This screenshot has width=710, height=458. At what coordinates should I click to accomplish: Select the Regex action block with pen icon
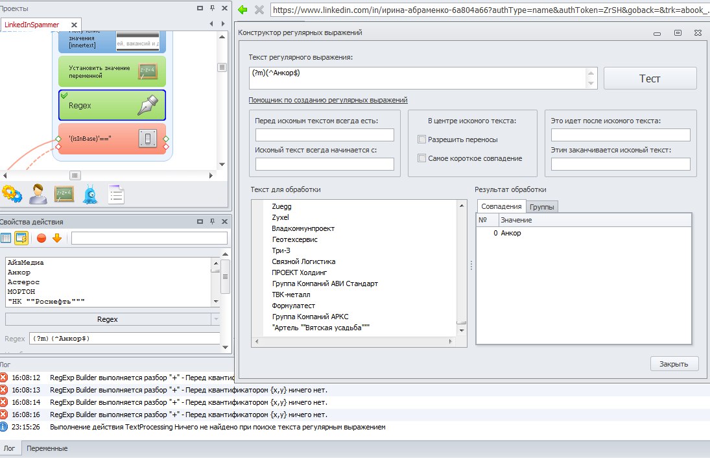pos(112,105)
